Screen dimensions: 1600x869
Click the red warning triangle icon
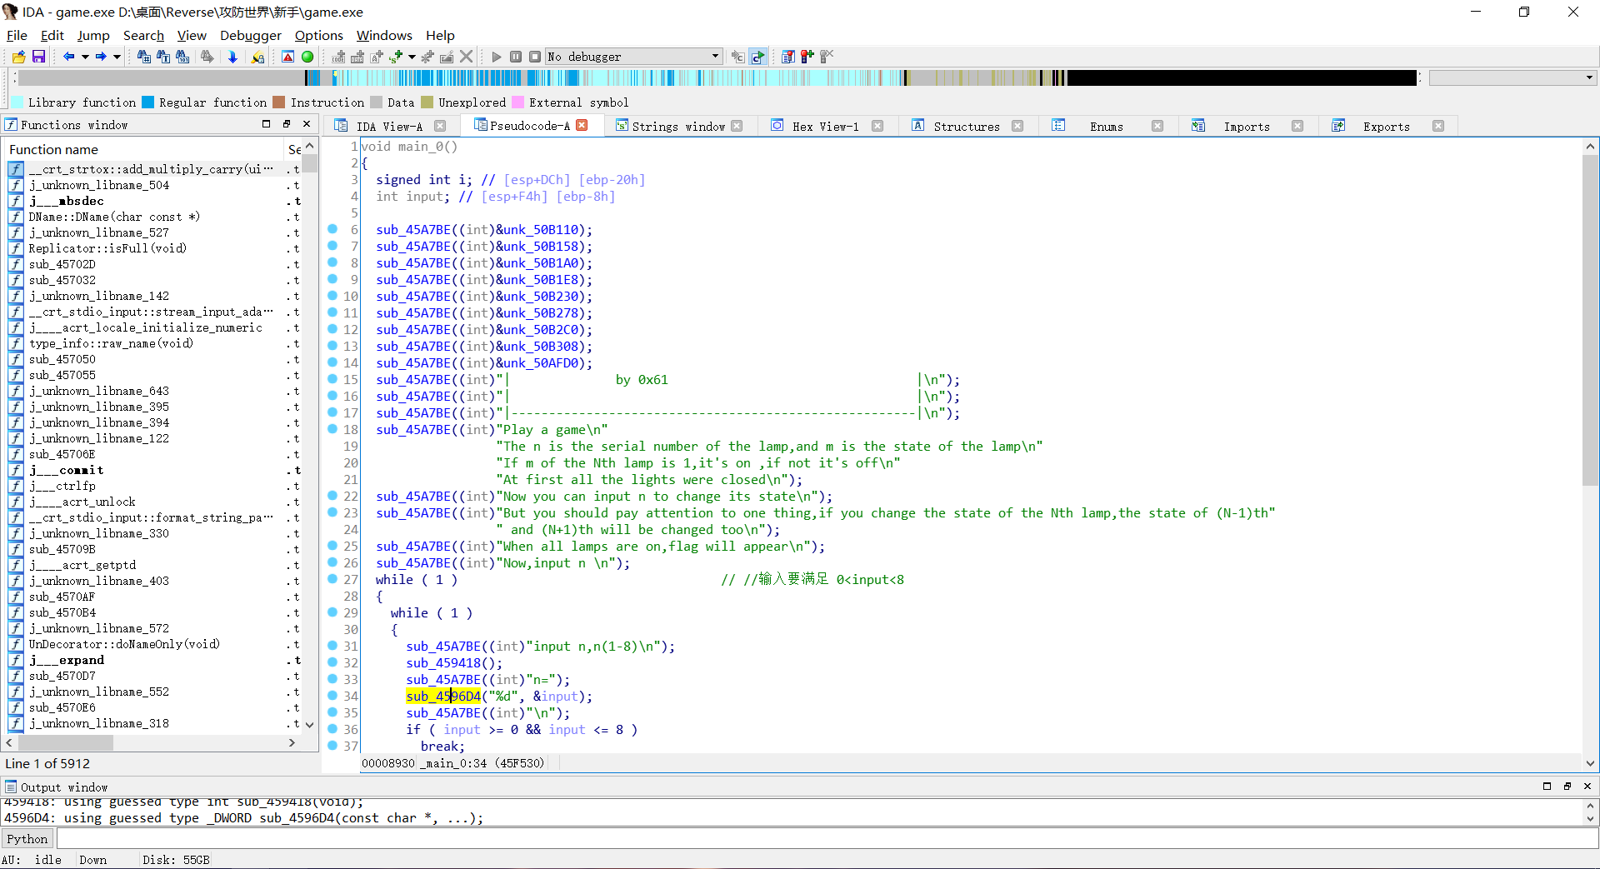click(287, 57)
